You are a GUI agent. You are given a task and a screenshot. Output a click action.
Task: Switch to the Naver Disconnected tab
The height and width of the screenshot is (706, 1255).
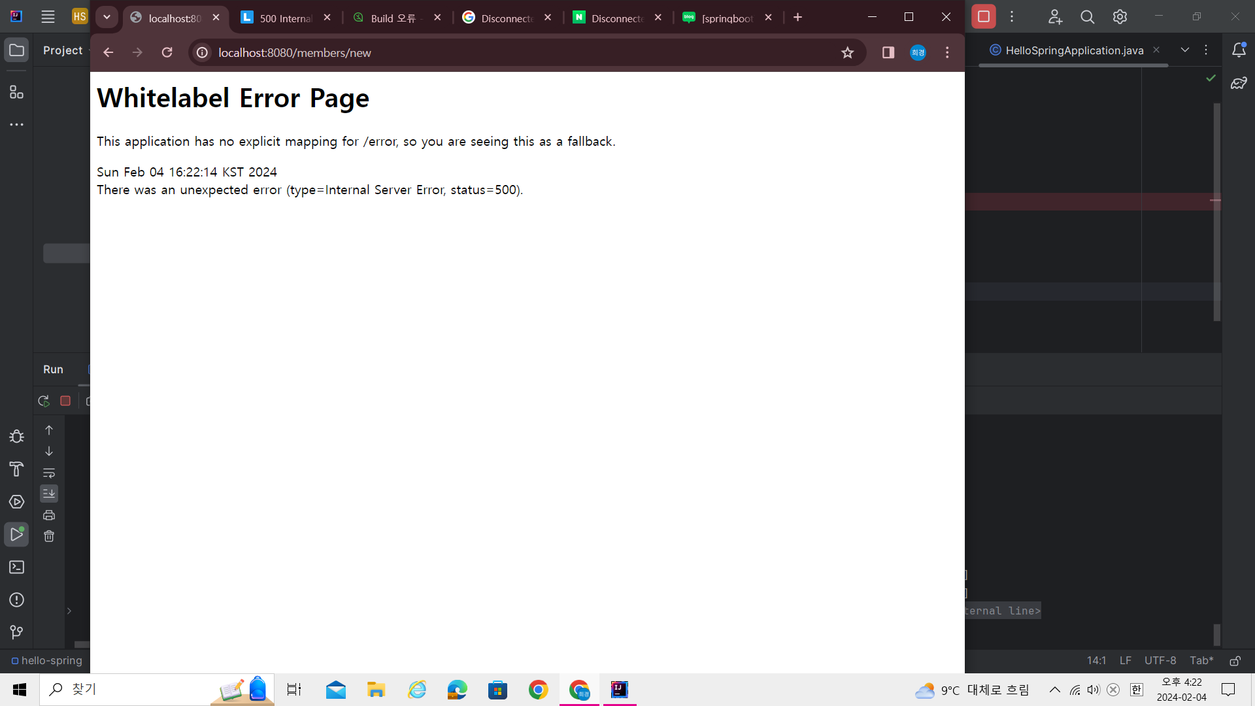pyautogui.click(x=617, y=18)
